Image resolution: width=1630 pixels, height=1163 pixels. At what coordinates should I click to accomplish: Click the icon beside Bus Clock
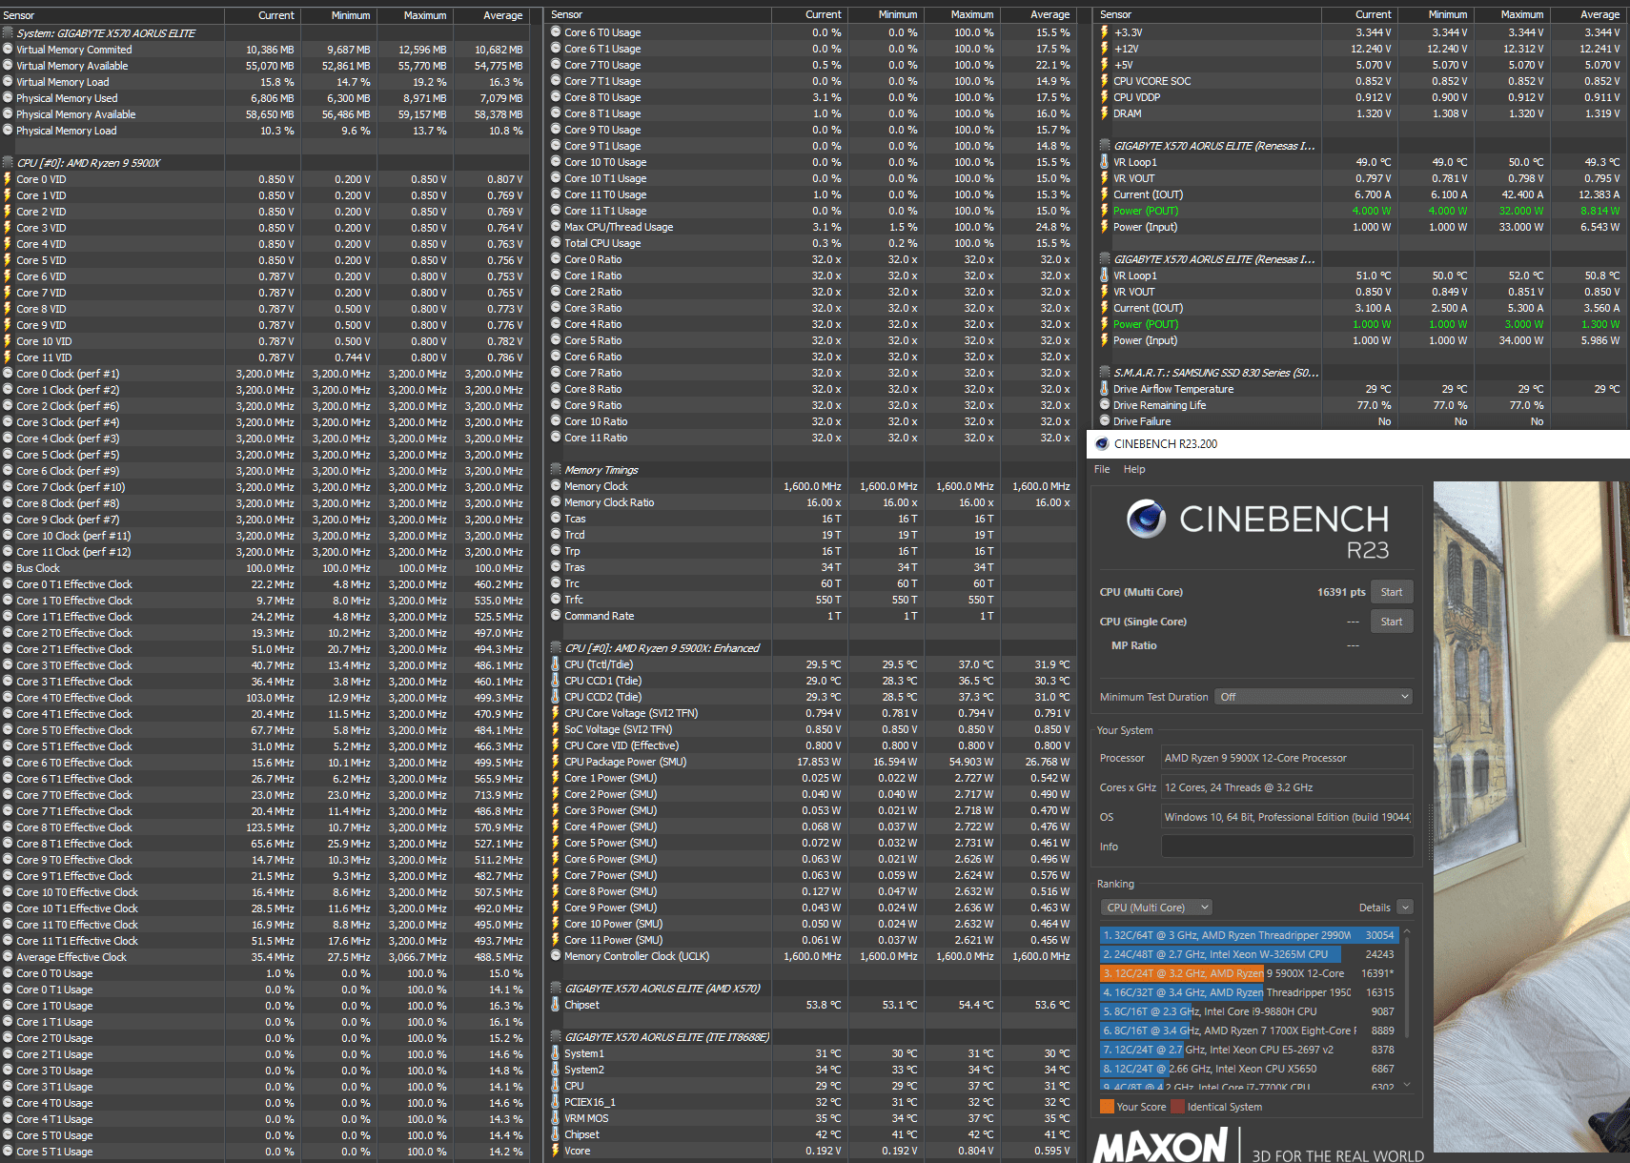pyautogui.click(x=8, y=568)
